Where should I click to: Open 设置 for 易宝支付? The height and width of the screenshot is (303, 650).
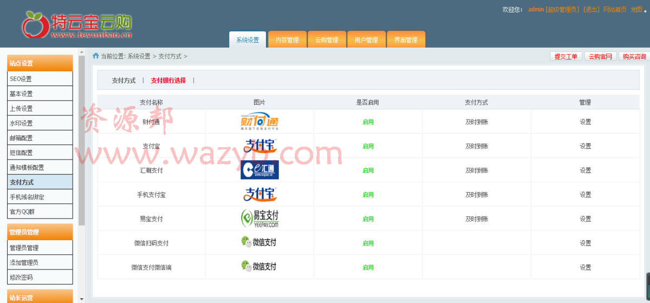[585, 219]
